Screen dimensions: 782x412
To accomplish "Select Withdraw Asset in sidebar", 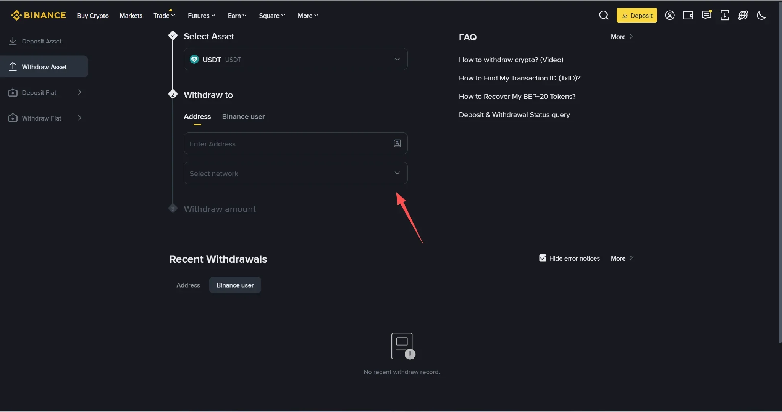I will [44, 66].
